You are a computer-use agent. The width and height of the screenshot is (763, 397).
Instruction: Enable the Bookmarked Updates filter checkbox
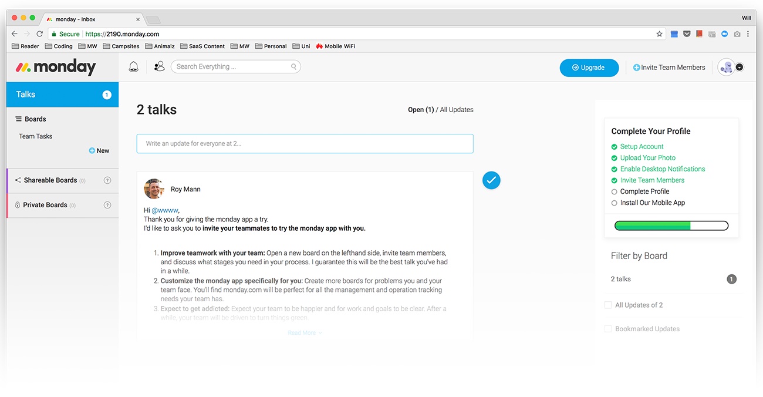608,329
